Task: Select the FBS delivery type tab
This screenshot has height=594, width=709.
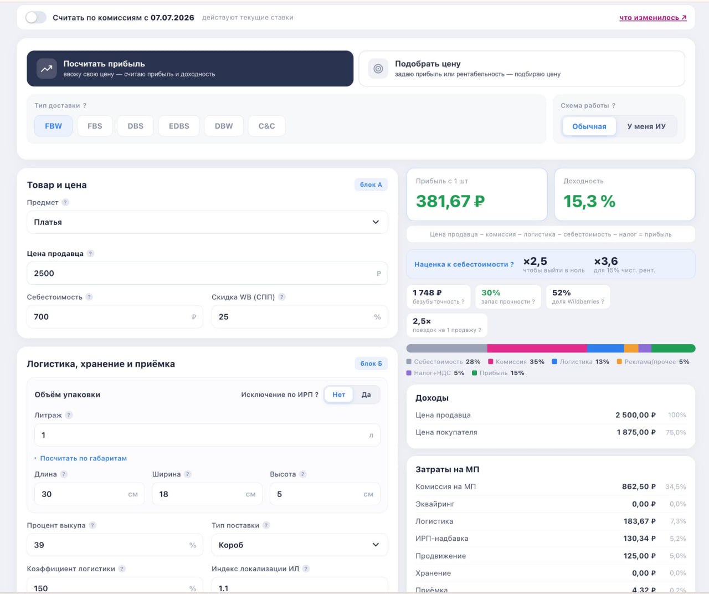Action: click(95, 126)
